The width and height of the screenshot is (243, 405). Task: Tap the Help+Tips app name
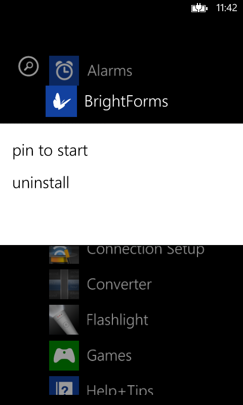(120, 389)
